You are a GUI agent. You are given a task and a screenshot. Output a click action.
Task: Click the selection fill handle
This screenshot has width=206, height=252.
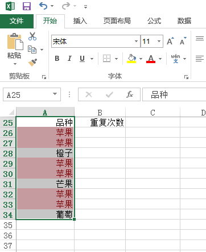(74, 219)
